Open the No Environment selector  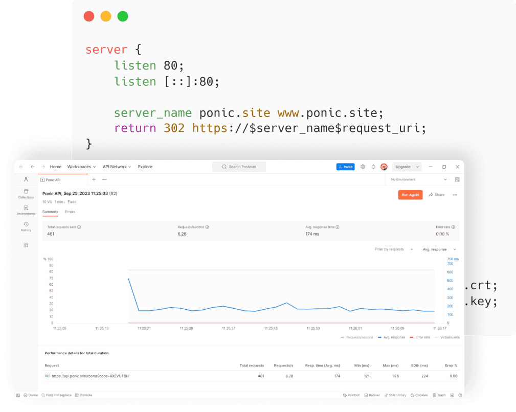pyautogui.click(x=418, y=179)
